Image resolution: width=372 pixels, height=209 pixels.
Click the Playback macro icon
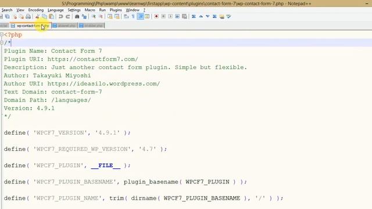(170, 16)
